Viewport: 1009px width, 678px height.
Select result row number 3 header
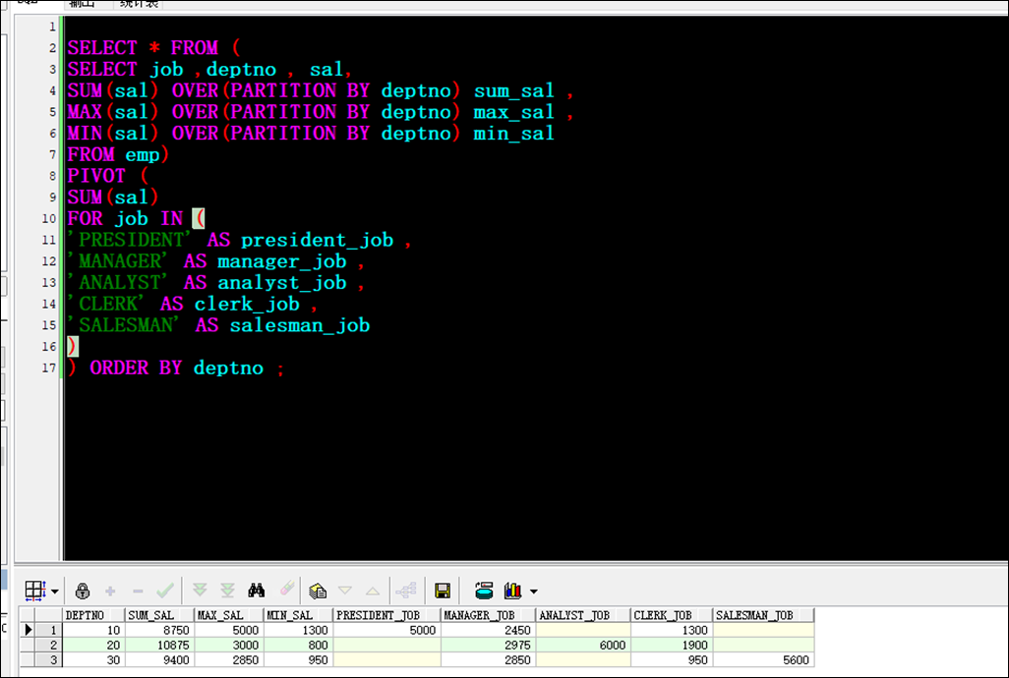48,659
